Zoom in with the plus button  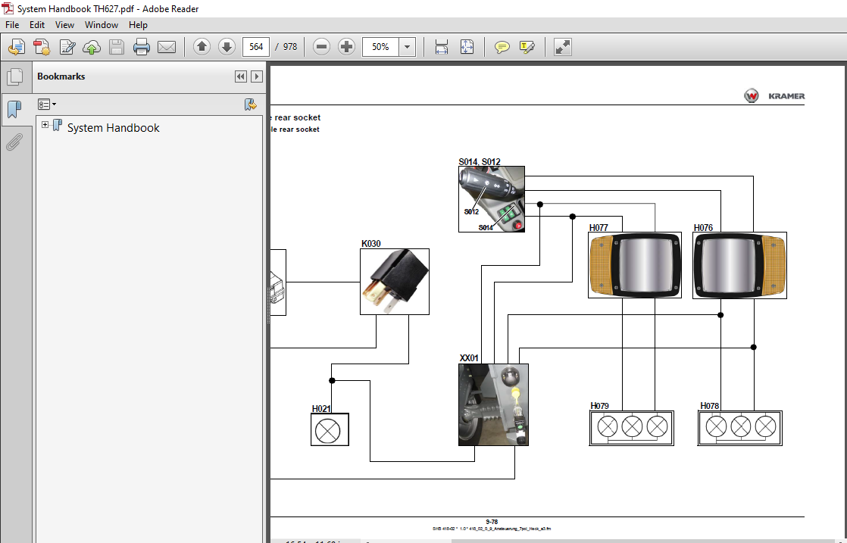coord(346,47)
